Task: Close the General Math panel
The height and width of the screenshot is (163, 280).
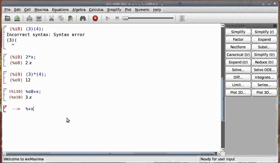Action: 275,26
